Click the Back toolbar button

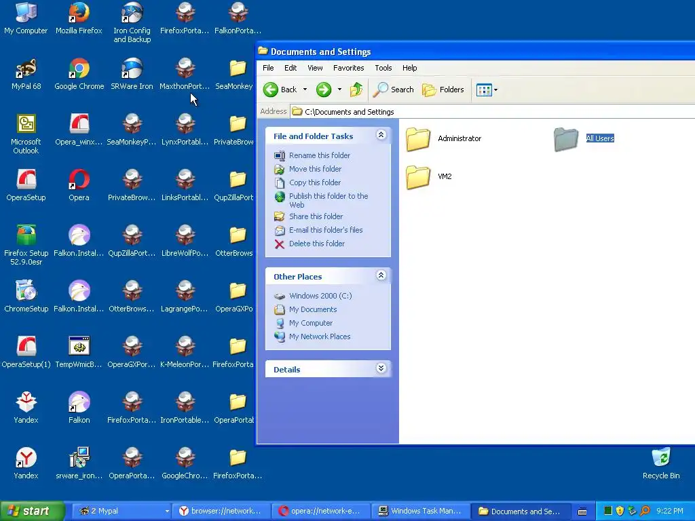tap(280, 90)
